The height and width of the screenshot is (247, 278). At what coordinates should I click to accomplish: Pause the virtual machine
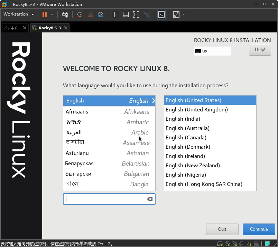45,14
